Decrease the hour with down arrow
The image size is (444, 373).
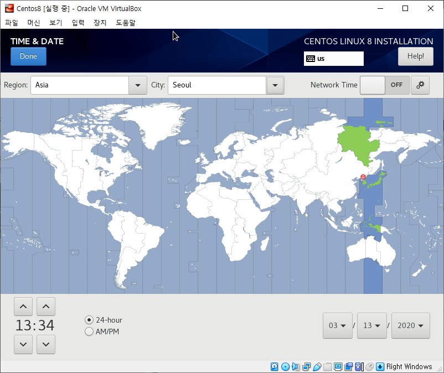tap(23, 344)
